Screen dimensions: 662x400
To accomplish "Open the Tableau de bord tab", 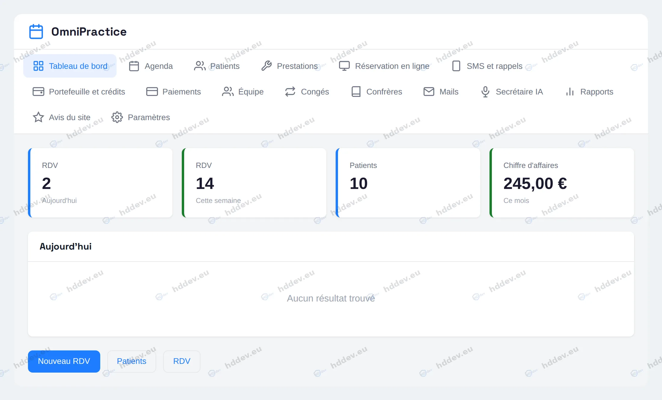I will (70, 66).
